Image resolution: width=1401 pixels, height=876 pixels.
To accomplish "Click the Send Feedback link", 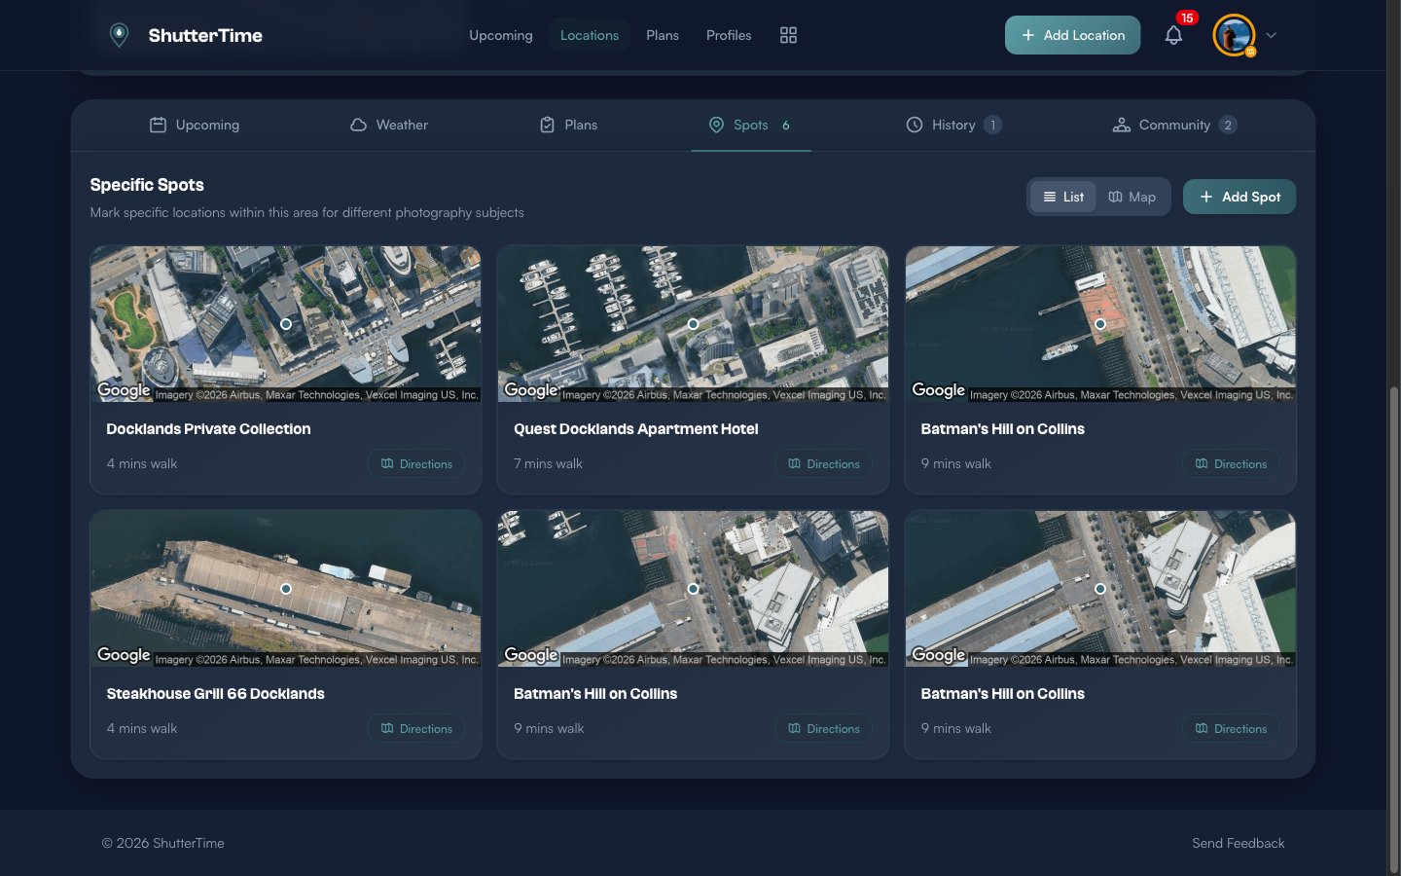I will point(1238,843).
